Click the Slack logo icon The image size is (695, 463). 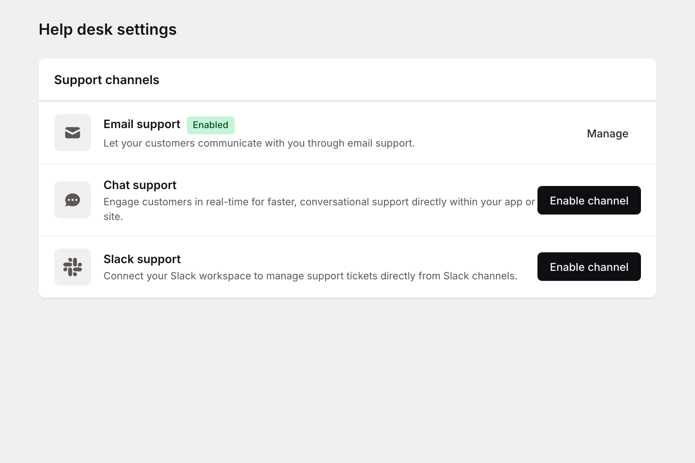73,267
